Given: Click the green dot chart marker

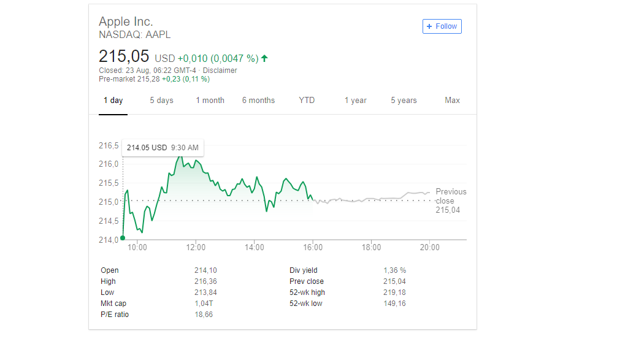Looking at the screenshot, I should click(x=123, y=238).
